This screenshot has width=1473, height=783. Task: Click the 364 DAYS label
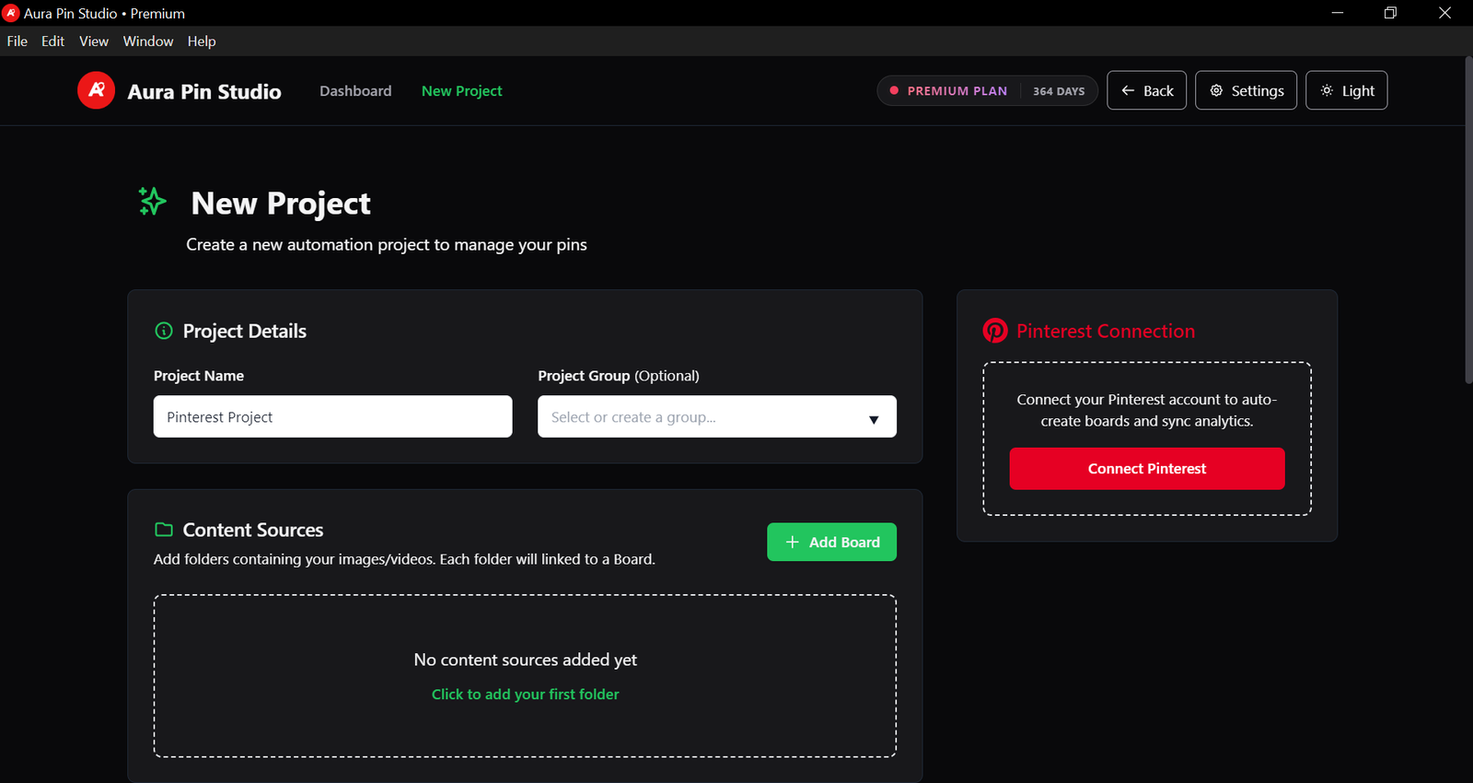1059,91
